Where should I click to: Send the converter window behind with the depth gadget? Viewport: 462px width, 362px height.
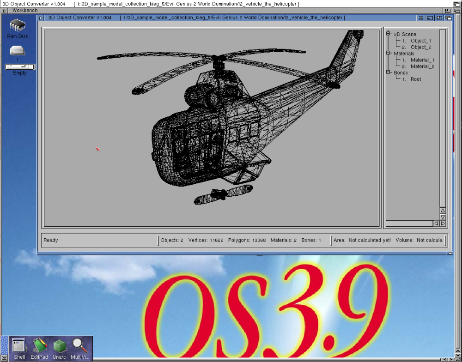pos(449,18)
